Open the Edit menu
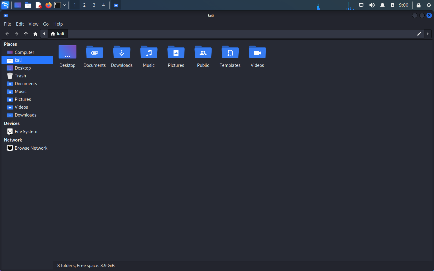Image resolution: width=434 pixels, height=271 pixels. (x=20, y=24)
